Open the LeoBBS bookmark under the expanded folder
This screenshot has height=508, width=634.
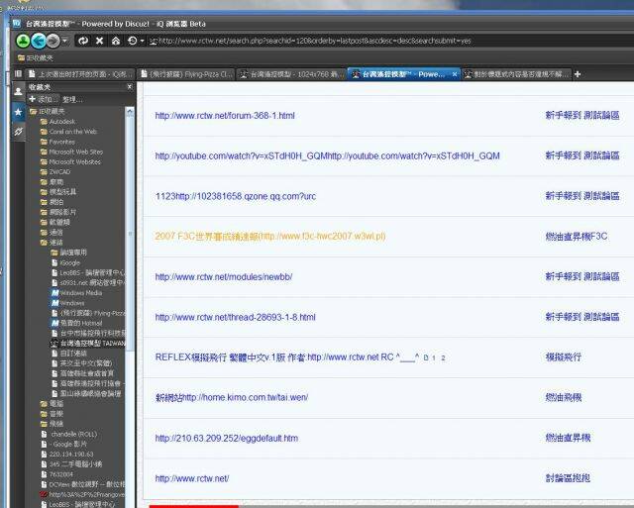click(88, 272)
